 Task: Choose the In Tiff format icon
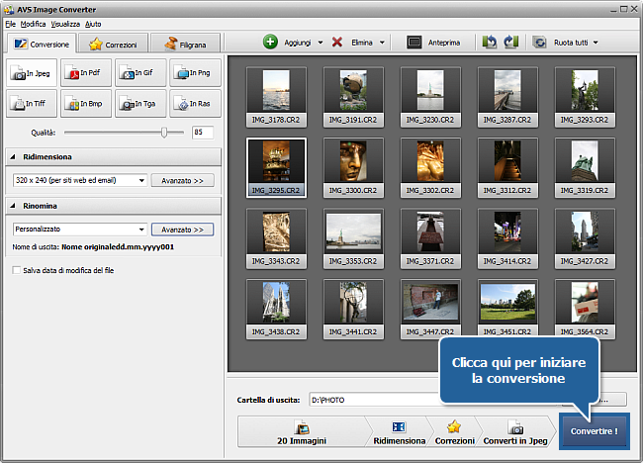pyautogui.click(x=32, y=102)
